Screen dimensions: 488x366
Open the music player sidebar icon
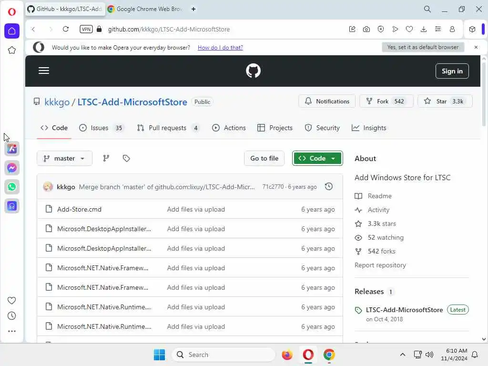pos(12,206)
